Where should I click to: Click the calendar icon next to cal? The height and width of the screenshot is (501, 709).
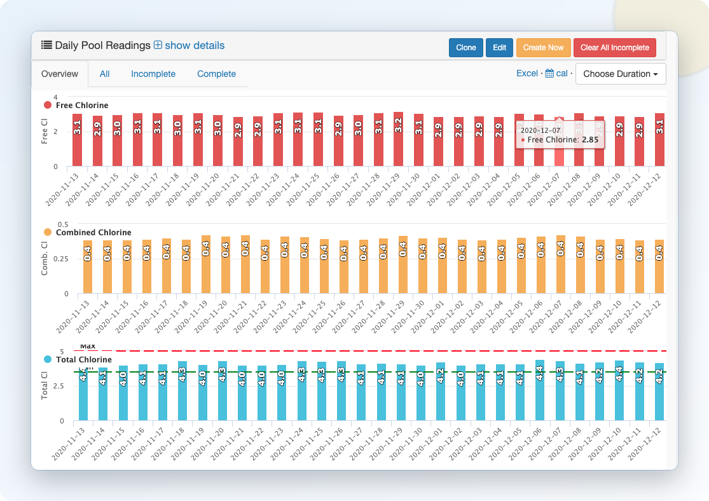(549, 73)
